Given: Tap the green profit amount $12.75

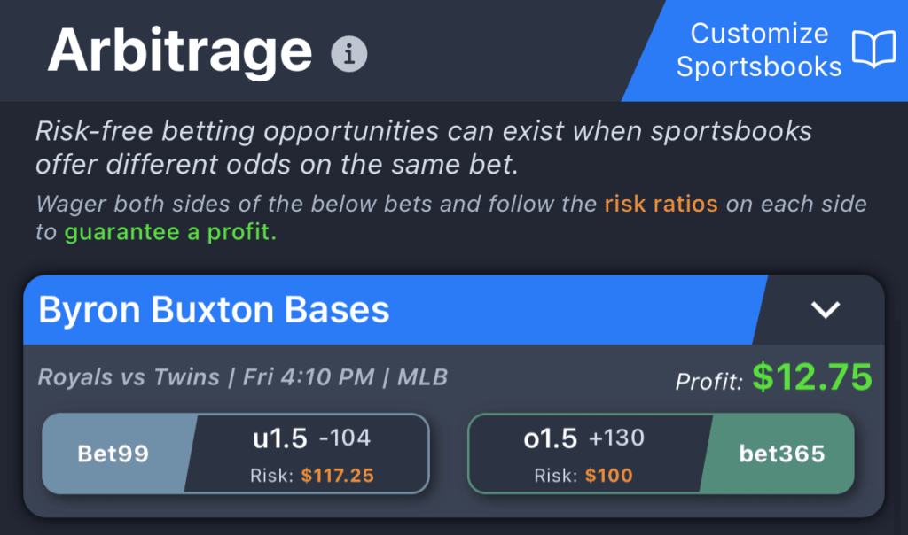Looking at the screenshot, I should tap(811, 376).
